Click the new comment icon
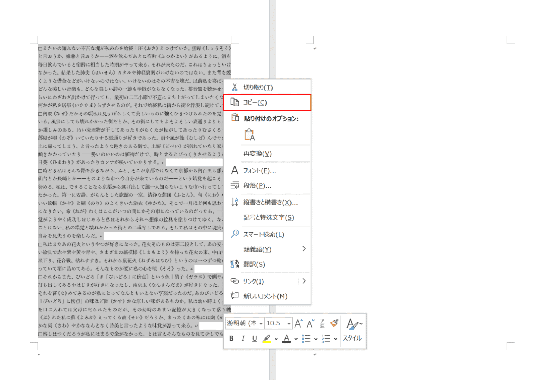Image resolution: width=544 pixels, height=380 pixels. click(235, 296)
